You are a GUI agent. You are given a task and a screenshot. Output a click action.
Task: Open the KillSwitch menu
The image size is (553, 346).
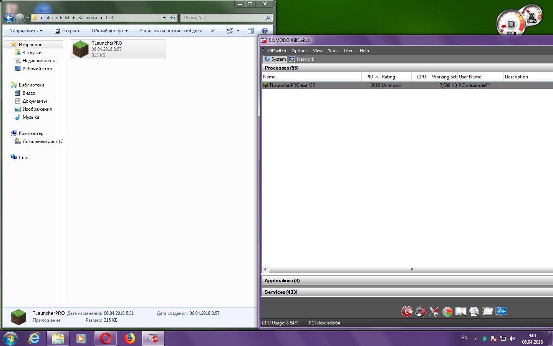tap(276, 51)
